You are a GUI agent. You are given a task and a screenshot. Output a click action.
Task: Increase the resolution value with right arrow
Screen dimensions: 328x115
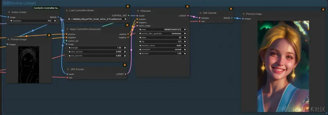55,21
